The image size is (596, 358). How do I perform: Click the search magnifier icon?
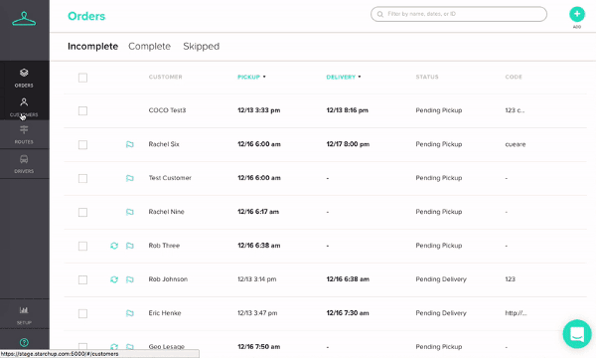[380, 14]
